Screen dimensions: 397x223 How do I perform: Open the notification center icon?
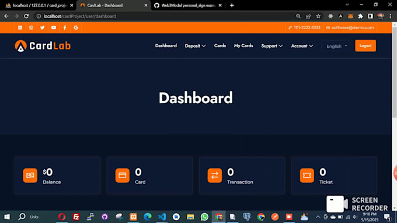(387, 217)
